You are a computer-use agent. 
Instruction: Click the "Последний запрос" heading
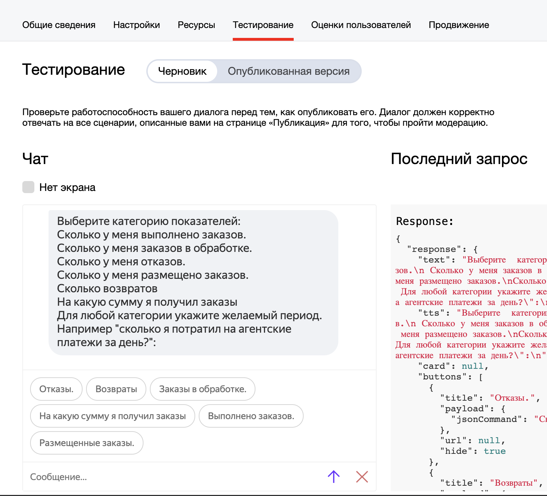459,158
